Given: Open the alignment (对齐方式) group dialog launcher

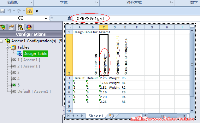Looking at the screenshot, I should 171,2.
